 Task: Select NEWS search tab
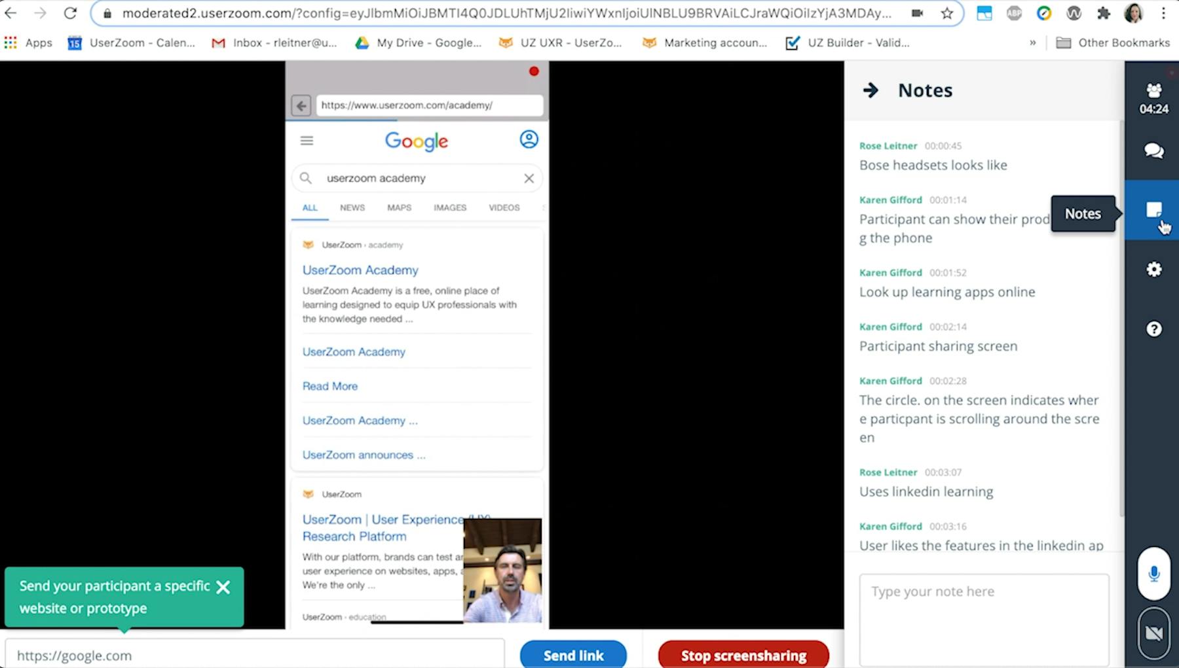tap(352, 207)
